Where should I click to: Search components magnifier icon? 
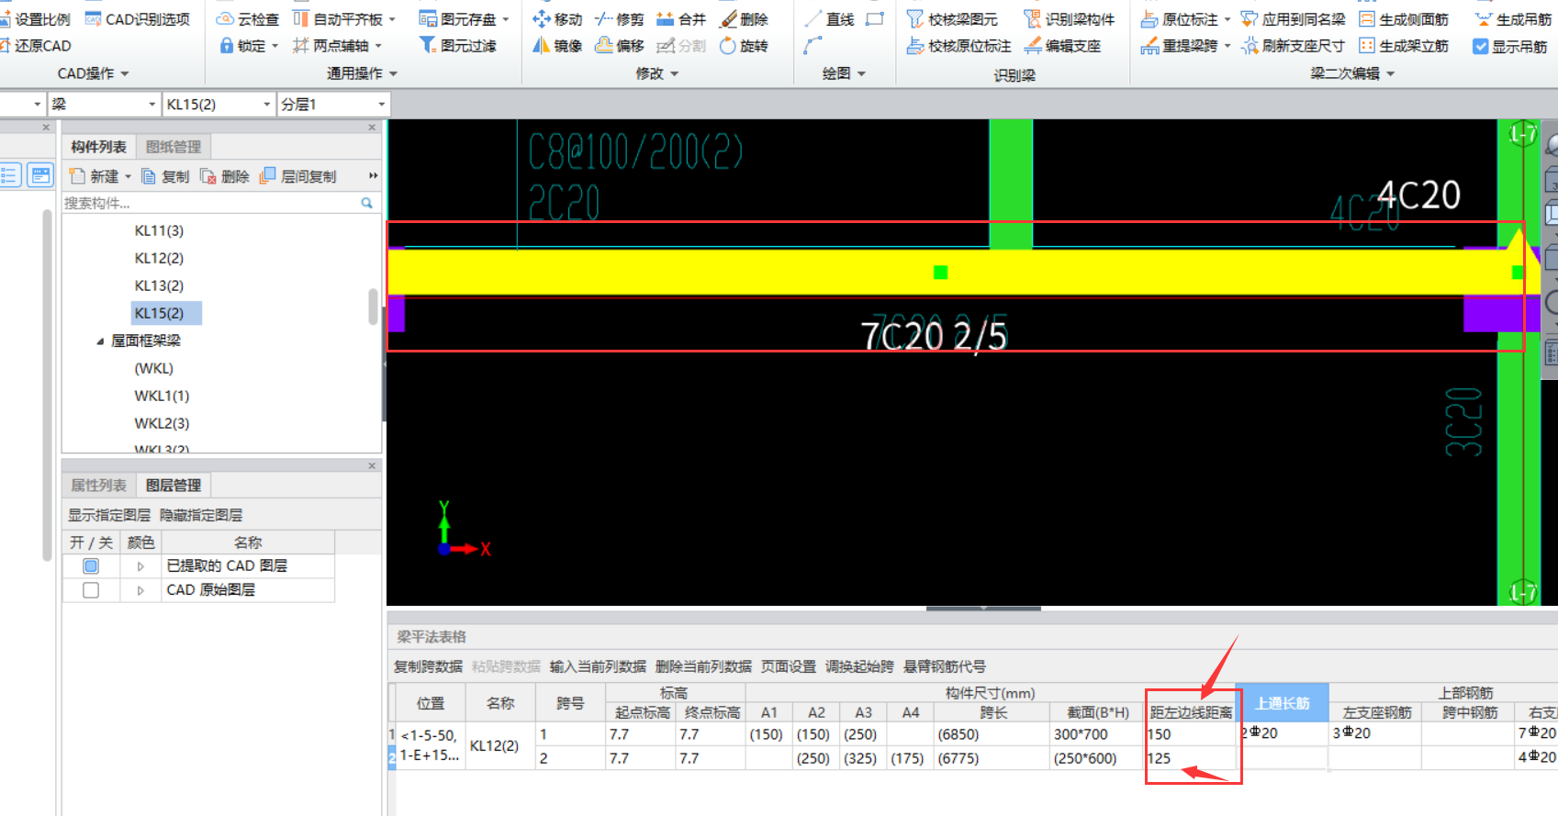pyautogui.click(x=367, y=203)
